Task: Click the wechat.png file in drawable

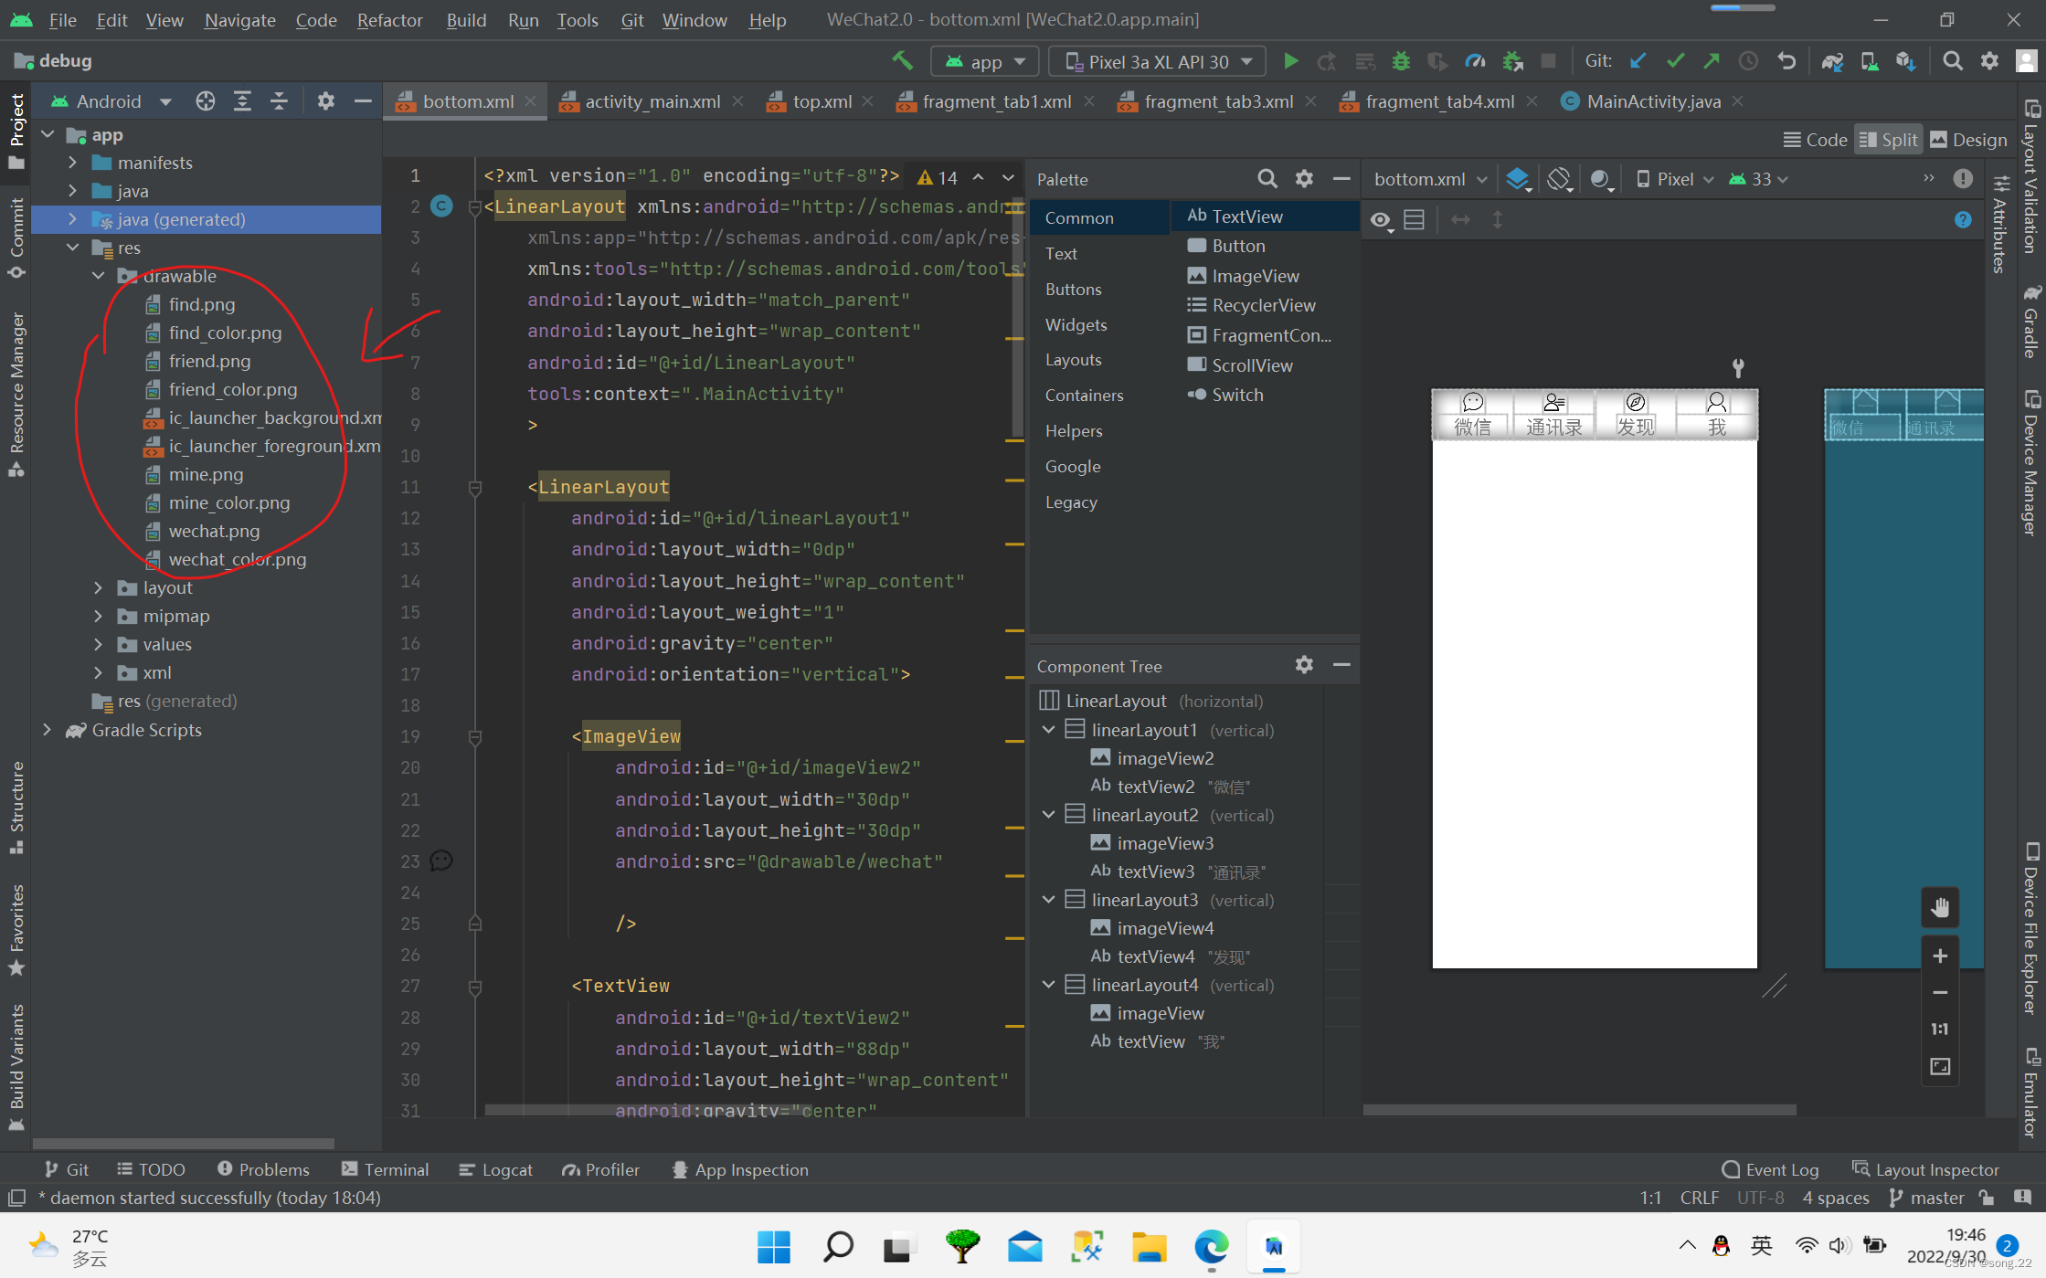Action: click(x=214, y=530)
